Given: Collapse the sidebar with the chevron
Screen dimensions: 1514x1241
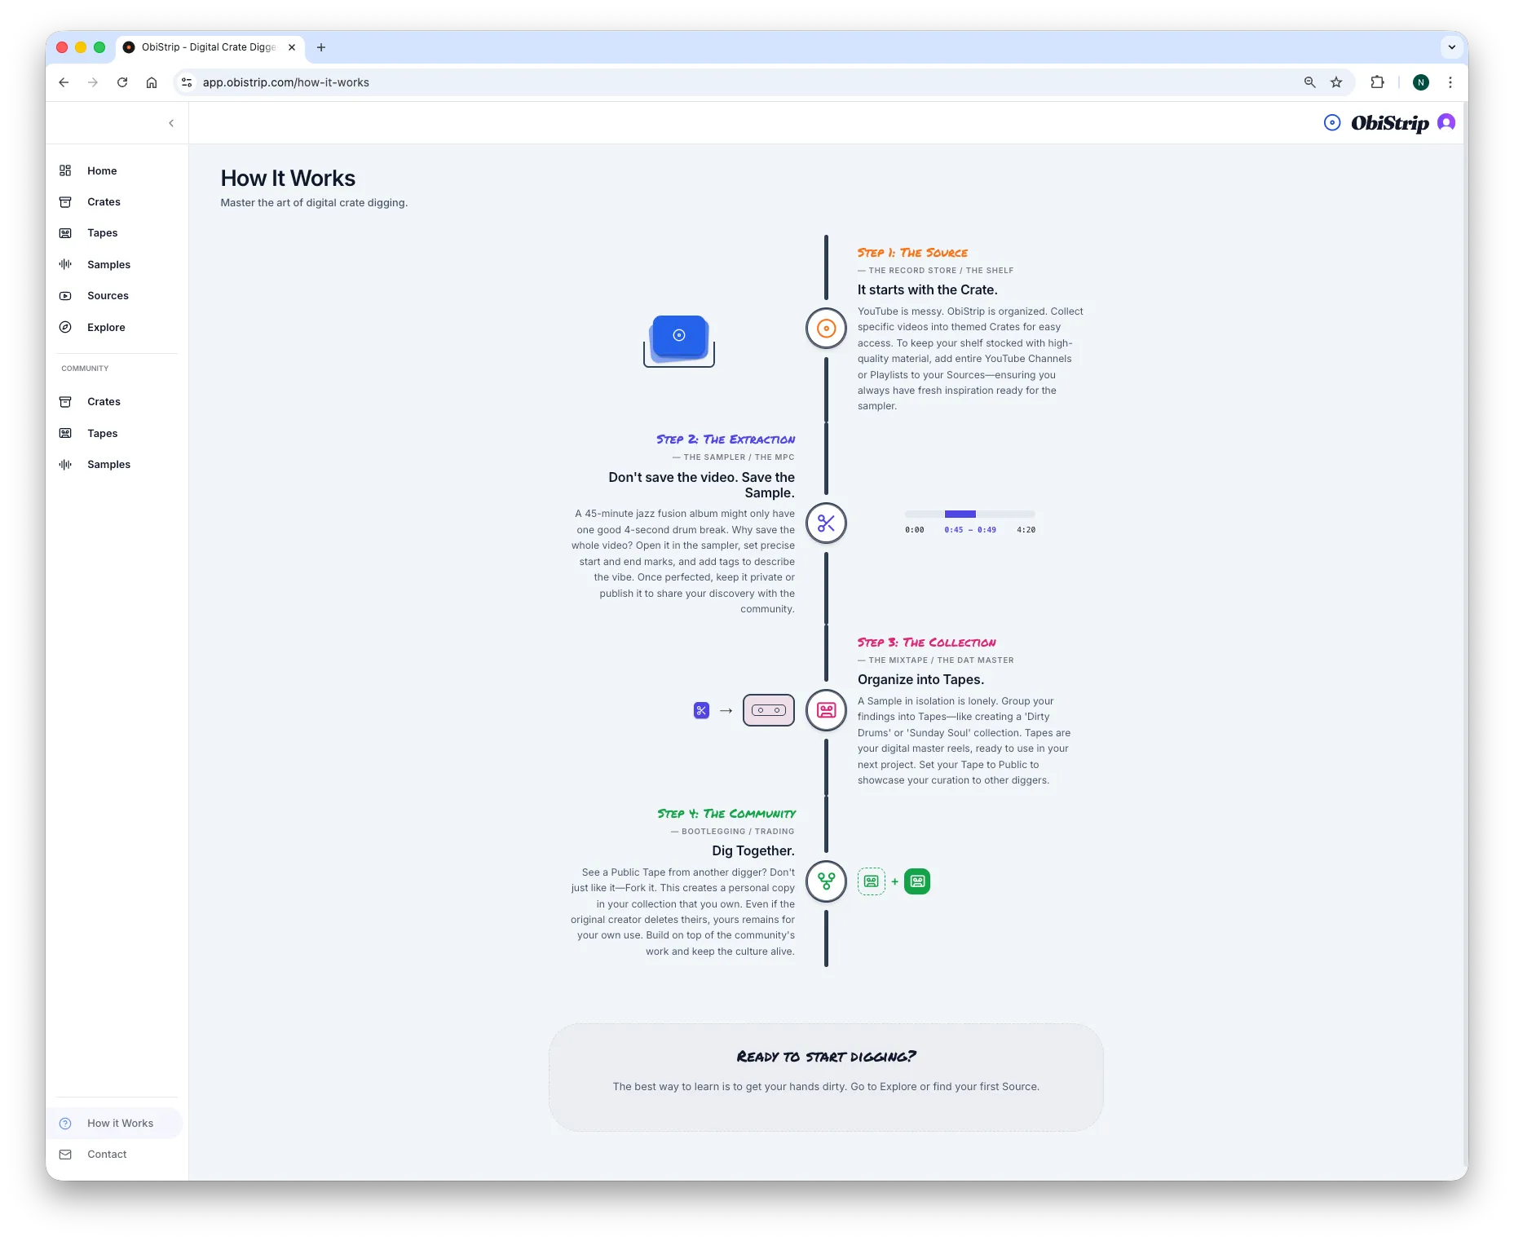Looking at the screenshot, I should coord(171,122).
